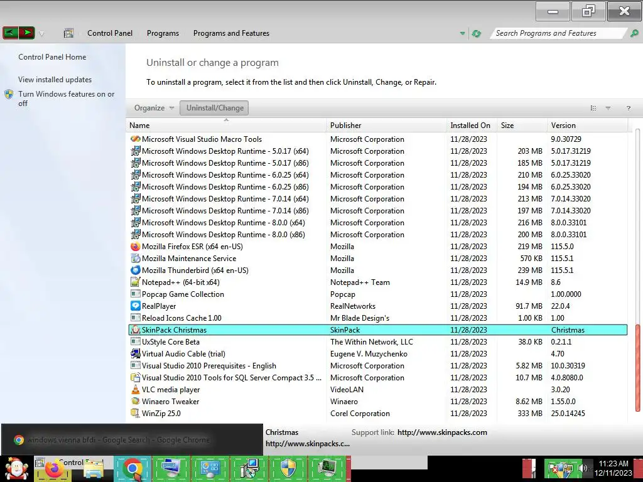Click the vertical scrollbar thumb of program list
This screenshot has width=643, height=482.
coord(637,368)
